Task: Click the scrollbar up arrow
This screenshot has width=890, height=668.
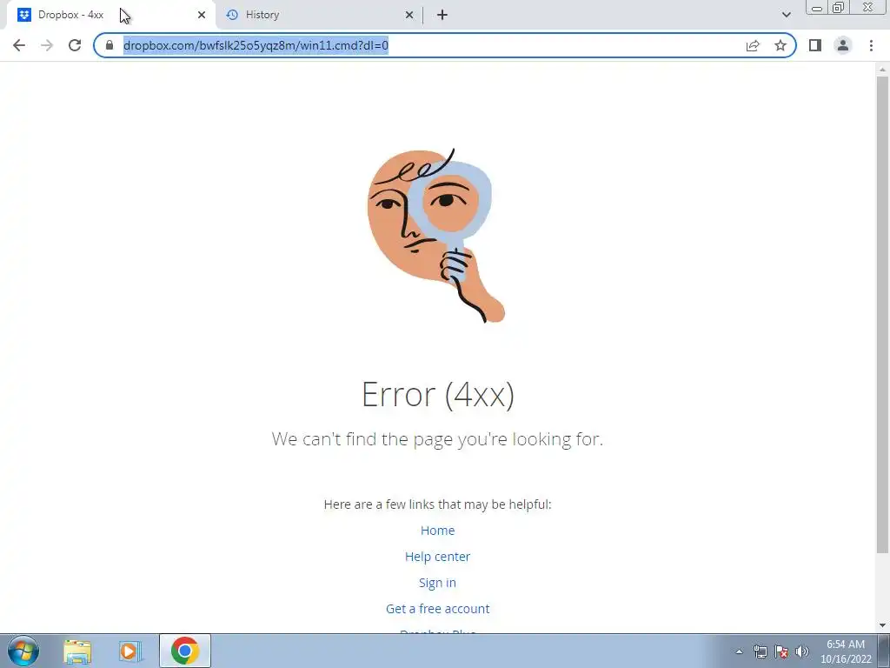Action: coord(882,70)
